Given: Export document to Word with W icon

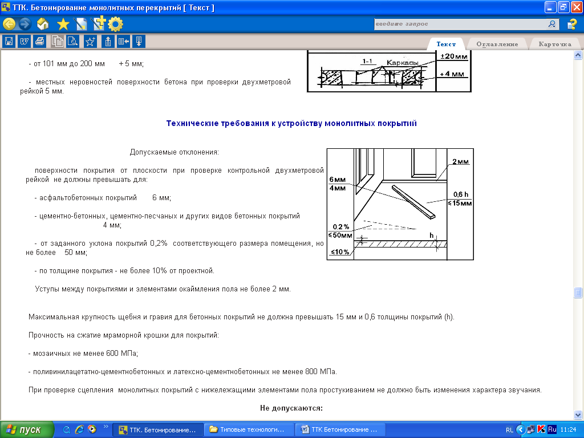Looking at the screenshot, I should tap(24, 41).
